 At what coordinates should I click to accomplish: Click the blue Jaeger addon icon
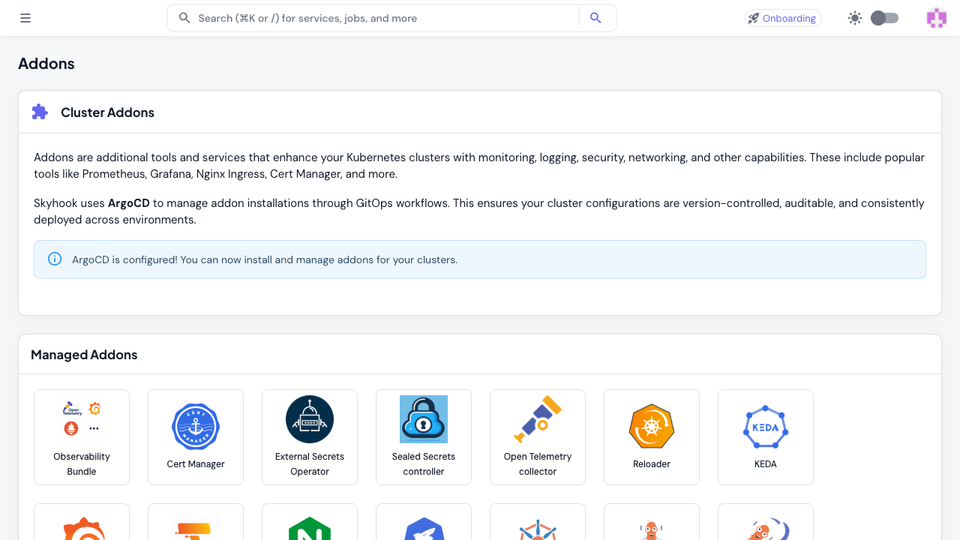pos(424,527)
